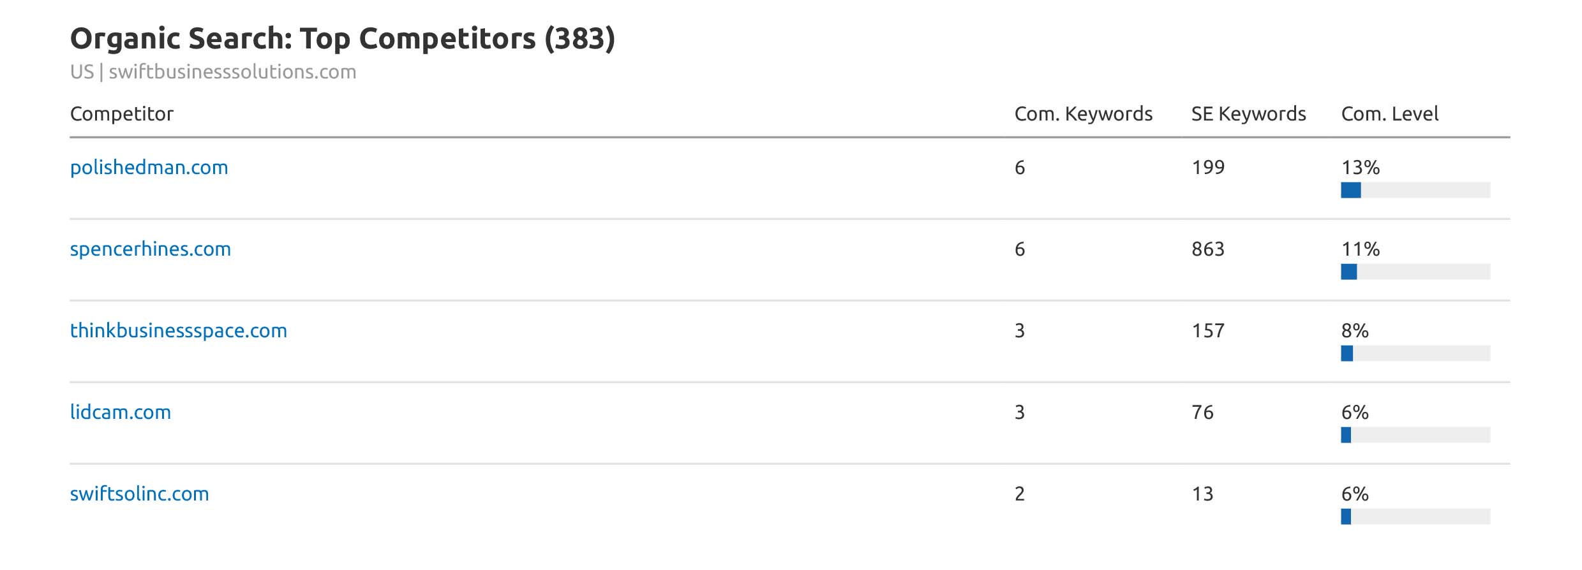Click lidcam.com's competition level bar
Image resolution: width=1582 pixels, height=570 pixels.
[x=1415, y=435]
